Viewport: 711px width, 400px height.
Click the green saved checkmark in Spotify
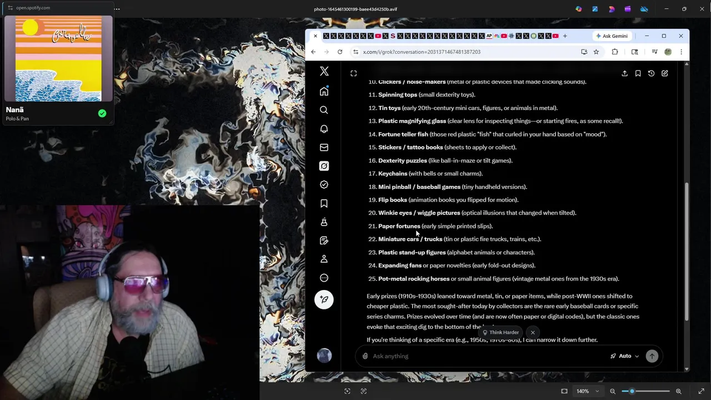point(102,113)
